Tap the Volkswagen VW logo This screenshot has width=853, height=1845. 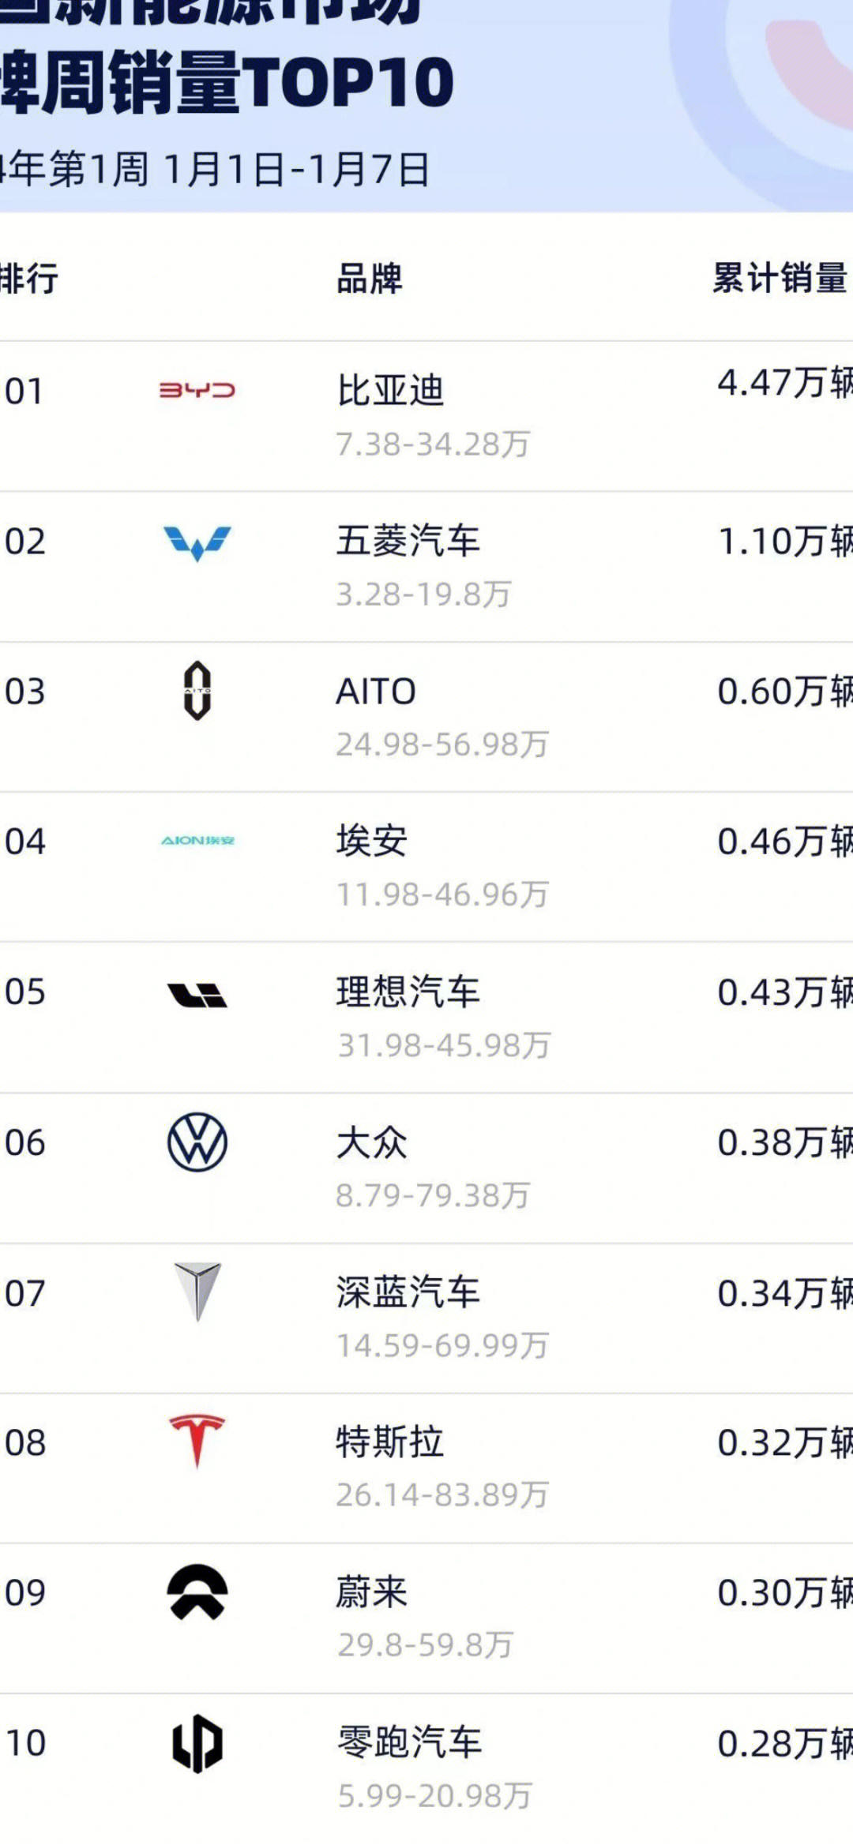tap(197, 1142)
